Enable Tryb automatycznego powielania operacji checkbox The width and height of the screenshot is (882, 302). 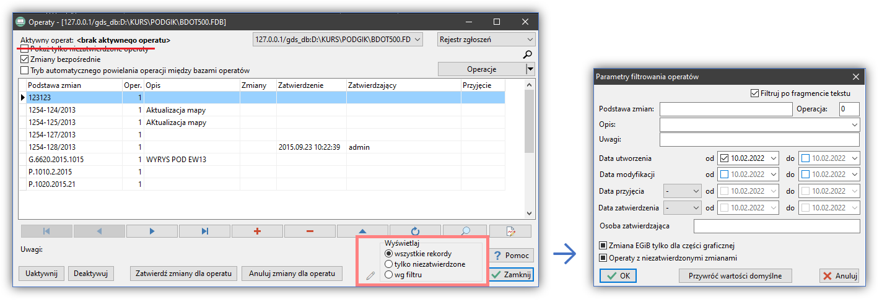(25, 71)
